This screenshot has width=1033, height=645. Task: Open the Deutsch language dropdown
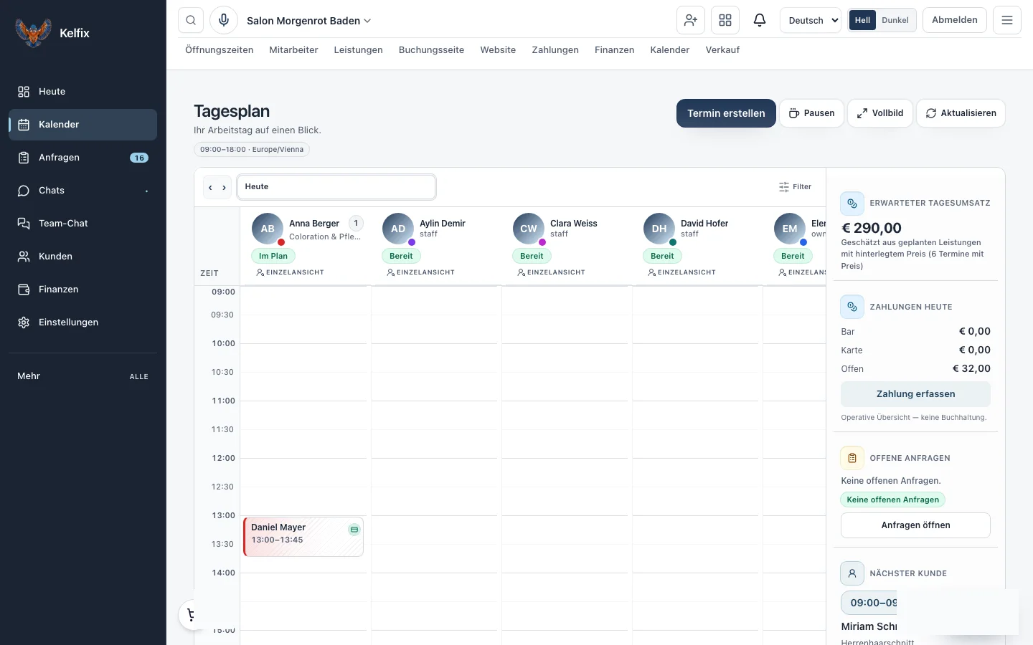point(810,20)
